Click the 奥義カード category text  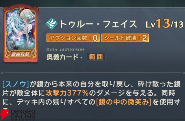tap(62, 57)
